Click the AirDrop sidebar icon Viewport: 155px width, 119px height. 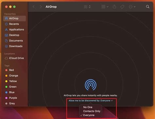coord(6,18)
